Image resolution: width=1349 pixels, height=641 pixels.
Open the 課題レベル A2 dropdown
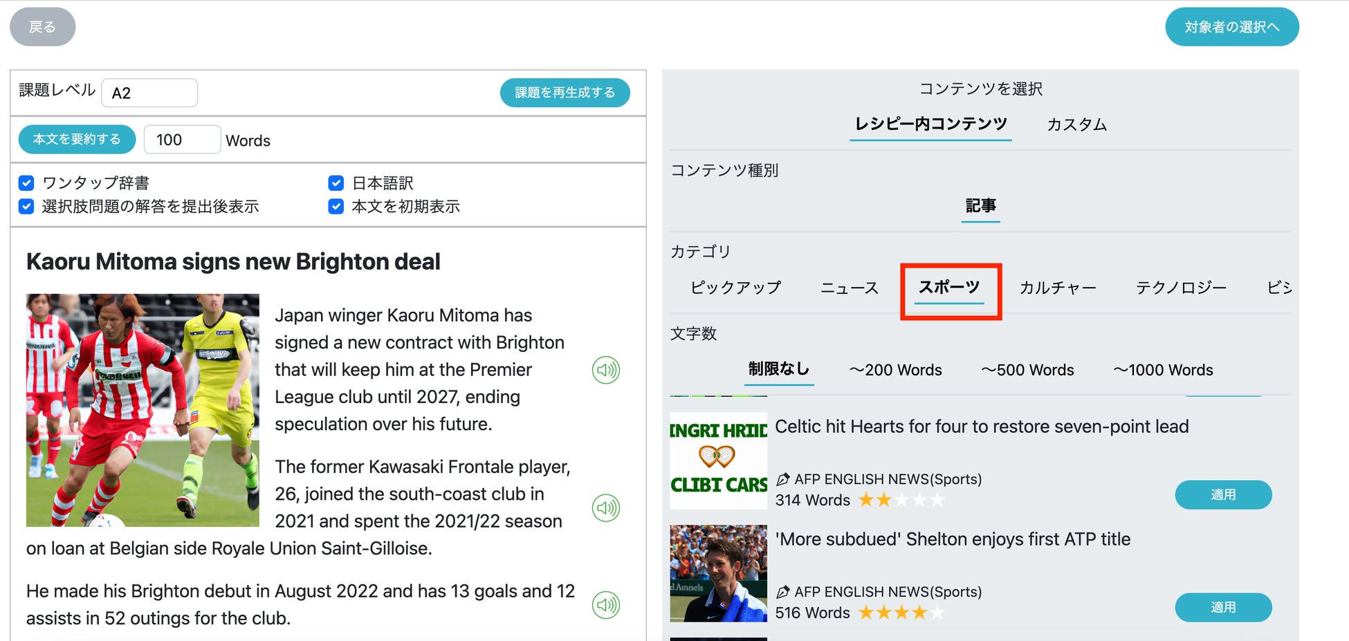pos(149,93)
